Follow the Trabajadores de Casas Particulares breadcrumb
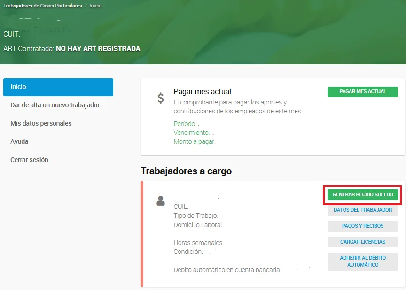Screen dimensions: 406x290 coord(42,6)
